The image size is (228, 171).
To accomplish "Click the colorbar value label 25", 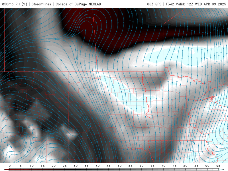I will [x=65, y=166].
